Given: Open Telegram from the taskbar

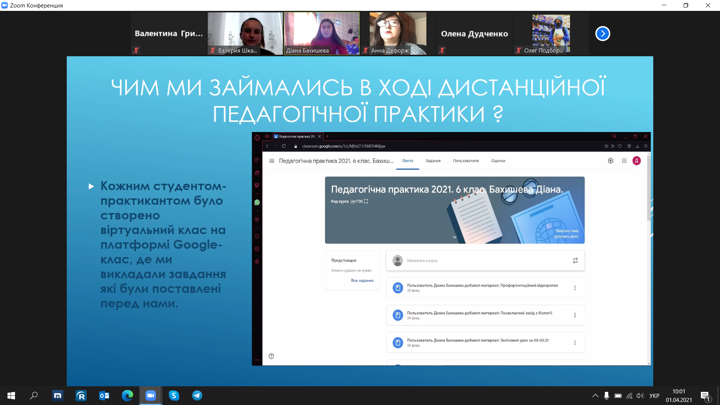Looking at the screenshot, I should 197,396.
